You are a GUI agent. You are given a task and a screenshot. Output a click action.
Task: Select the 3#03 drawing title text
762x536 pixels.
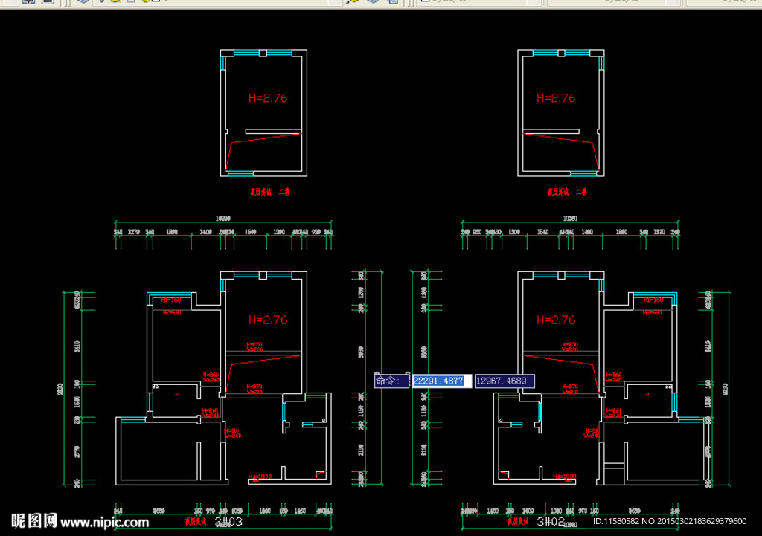coord(228,521)
